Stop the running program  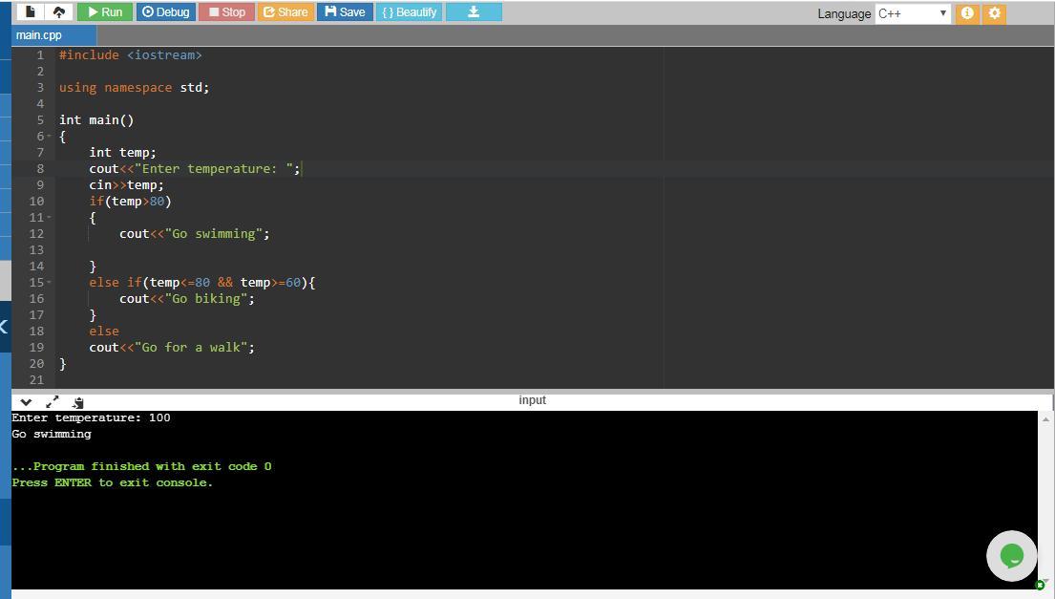point(226,12)
